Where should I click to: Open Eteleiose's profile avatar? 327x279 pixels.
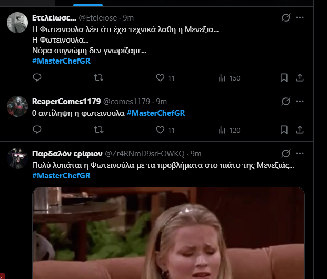point(17,23)
